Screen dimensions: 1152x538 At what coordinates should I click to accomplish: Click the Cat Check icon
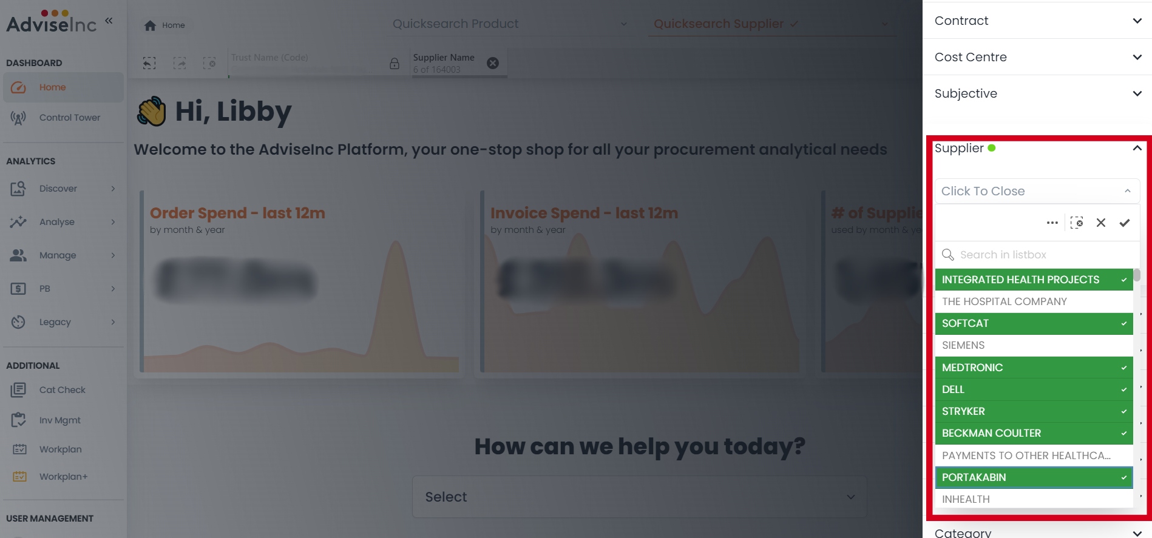pyautogui.click(x=18, y=390)
